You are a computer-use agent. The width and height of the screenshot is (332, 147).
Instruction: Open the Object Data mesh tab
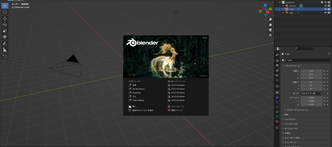(277, 116)
